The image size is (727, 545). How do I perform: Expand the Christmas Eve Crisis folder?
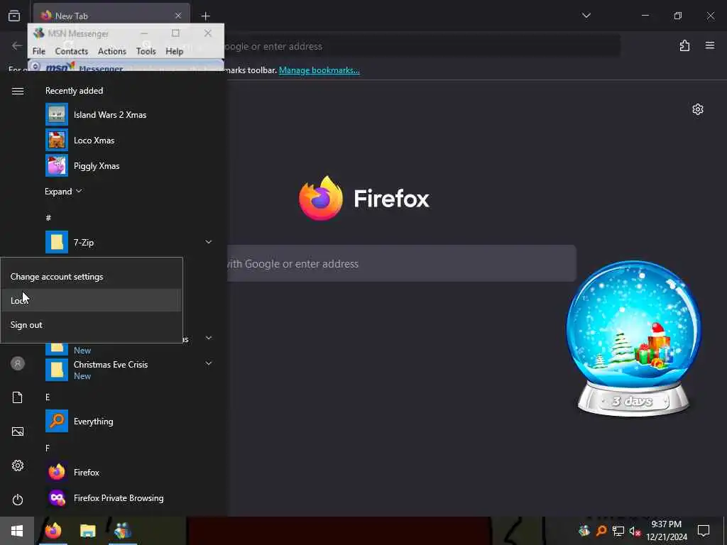209,363
